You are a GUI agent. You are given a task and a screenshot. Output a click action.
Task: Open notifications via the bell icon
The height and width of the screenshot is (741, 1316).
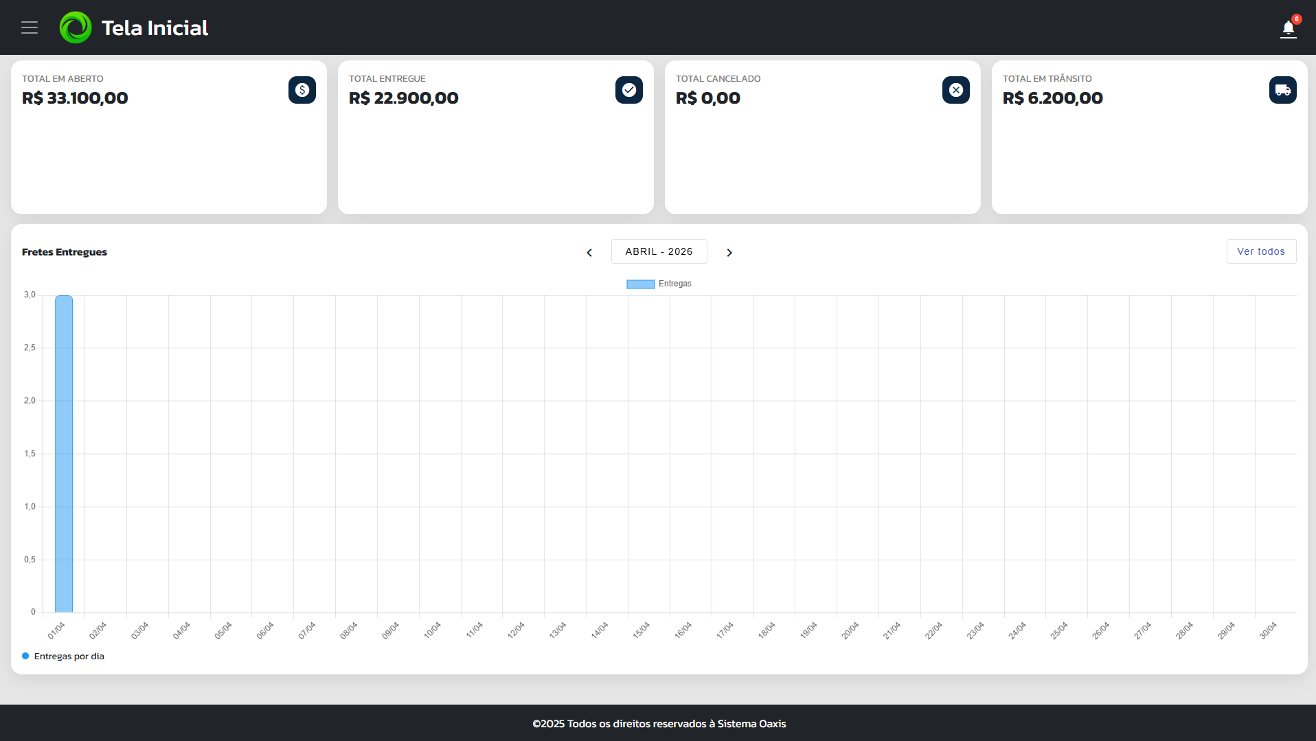1288,30
